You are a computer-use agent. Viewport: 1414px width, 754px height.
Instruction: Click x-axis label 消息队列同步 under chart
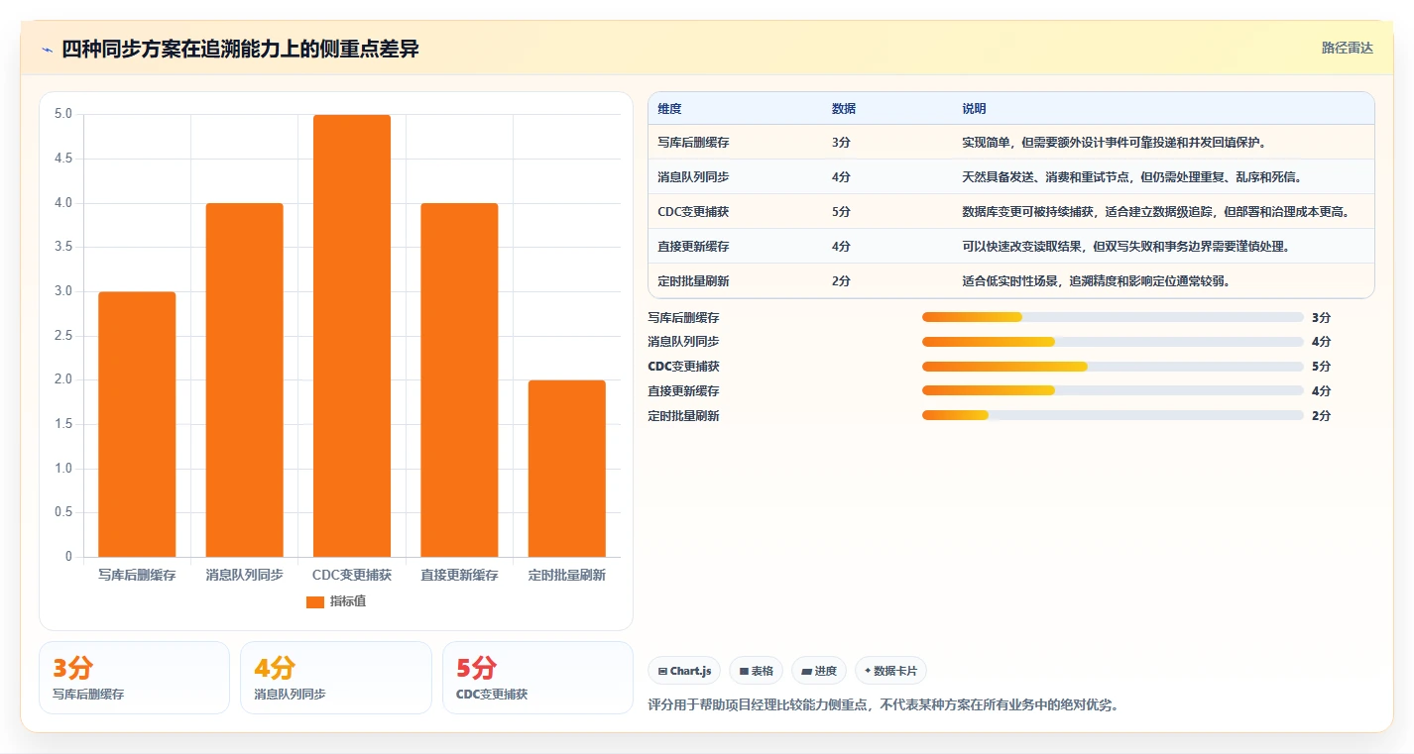pos(244,575)
